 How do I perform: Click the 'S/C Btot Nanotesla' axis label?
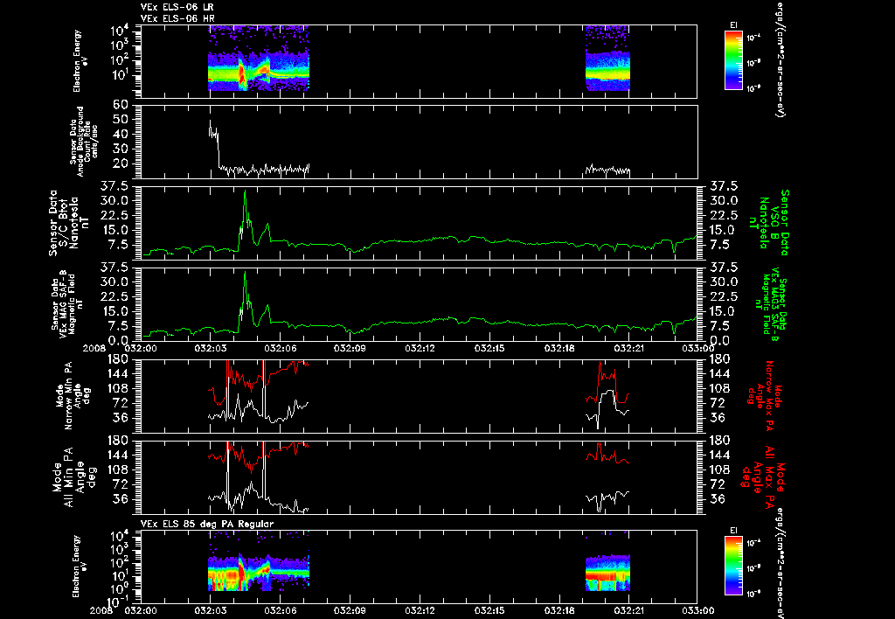tap(68, 223)
